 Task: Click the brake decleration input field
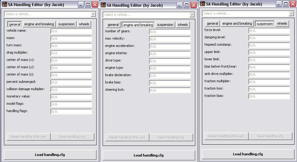tap(170, 76)
